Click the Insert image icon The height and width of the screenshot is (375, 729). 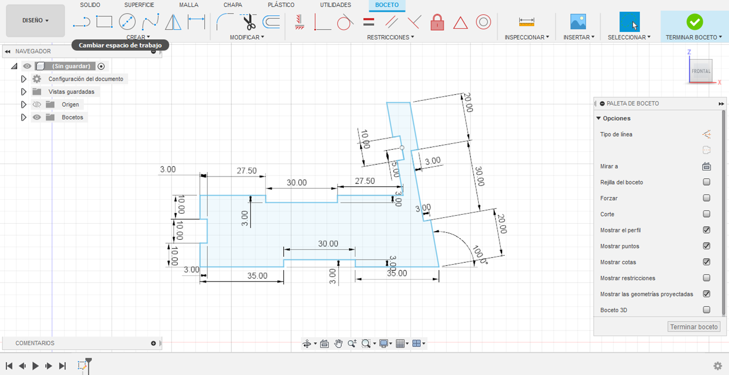point(578,22)
